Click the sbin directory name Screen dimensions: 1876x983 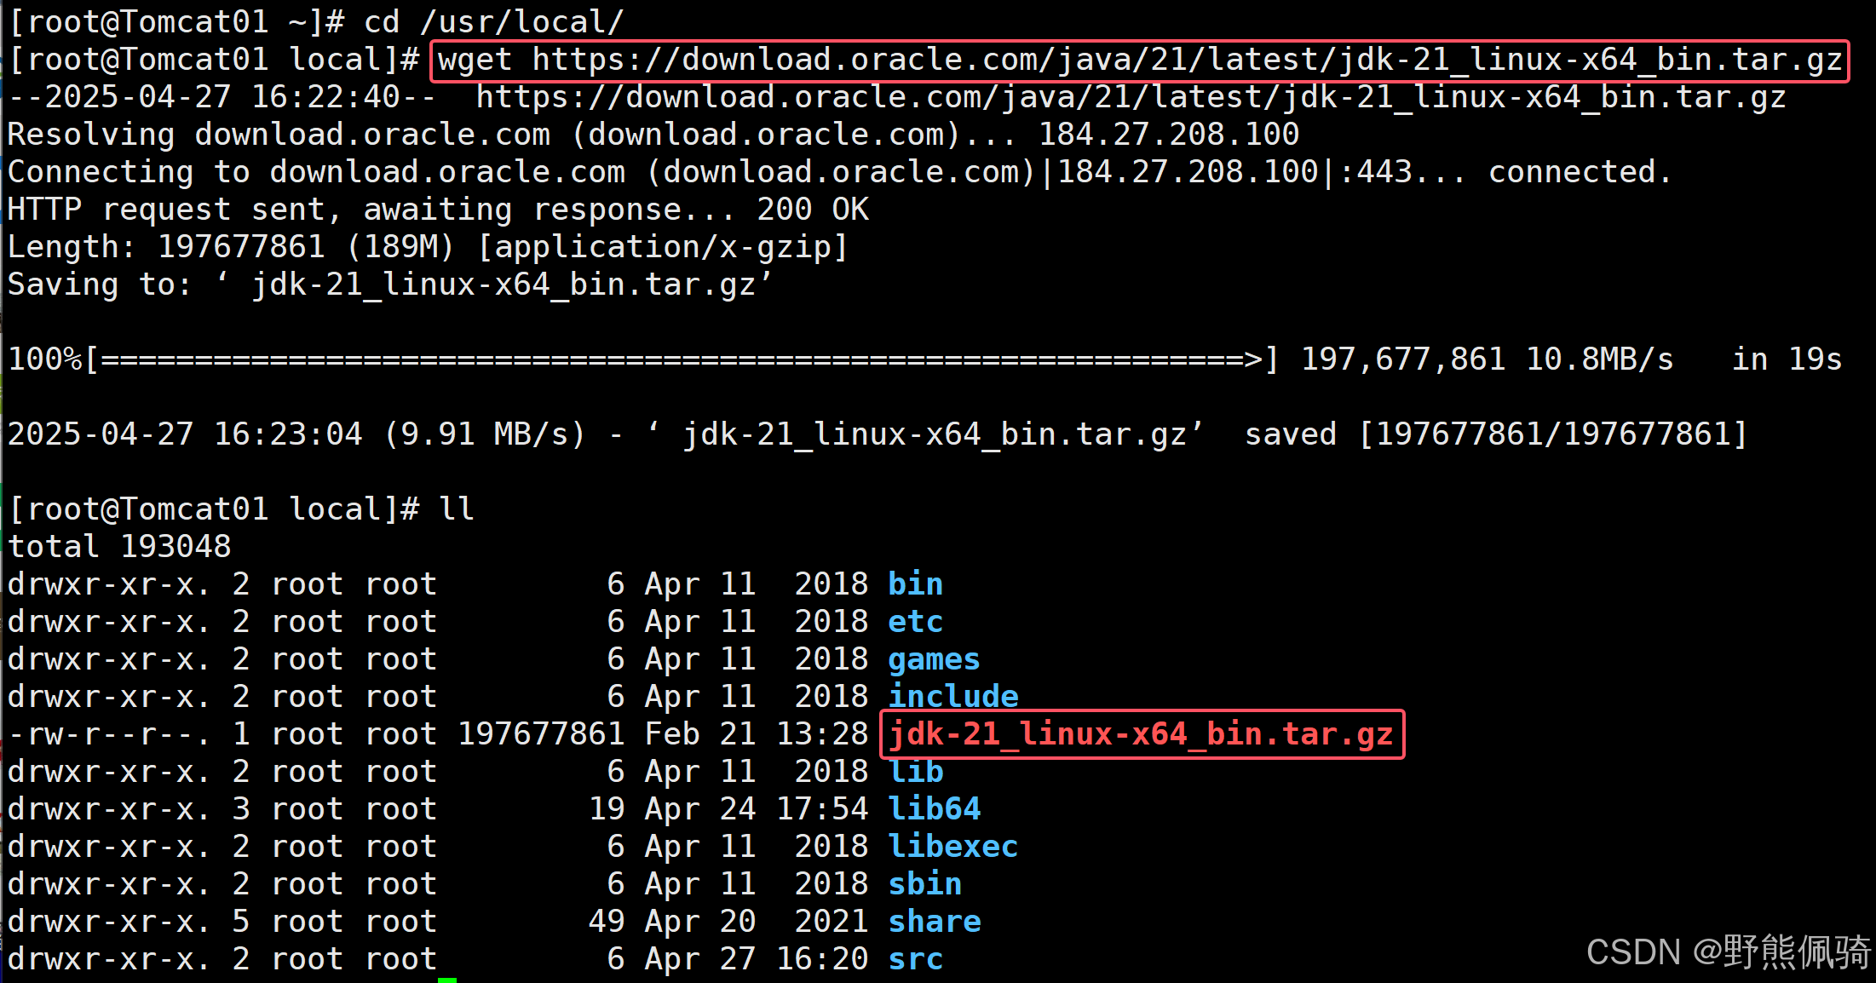tap(924, 884)
